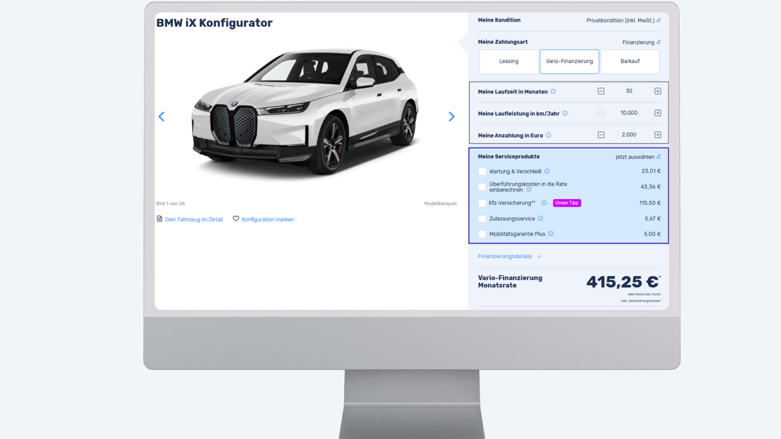Enable Wartung & Verschleiß checkbox
Screen dimensions: 781x439
(482, 171)
